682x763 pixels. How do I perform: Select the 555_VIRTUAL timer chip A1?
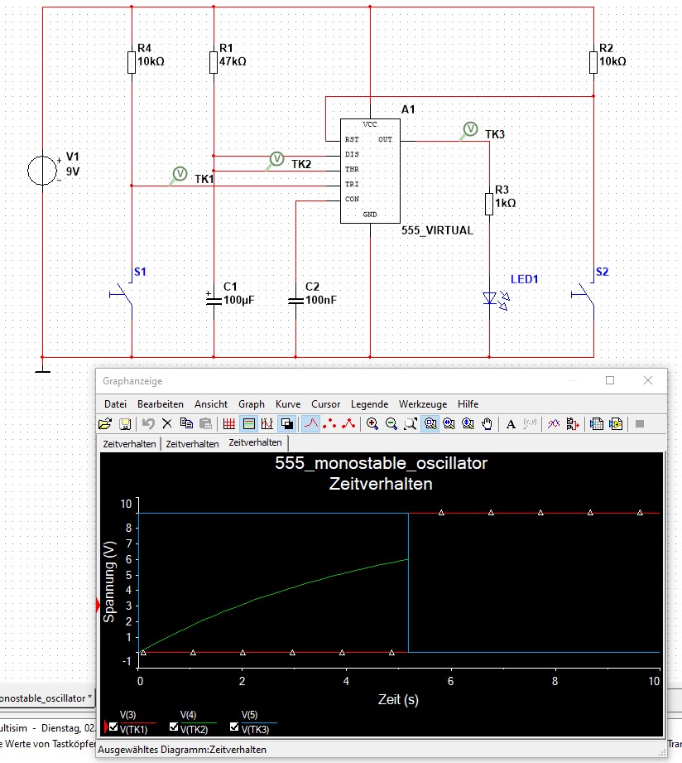point(370,171)
